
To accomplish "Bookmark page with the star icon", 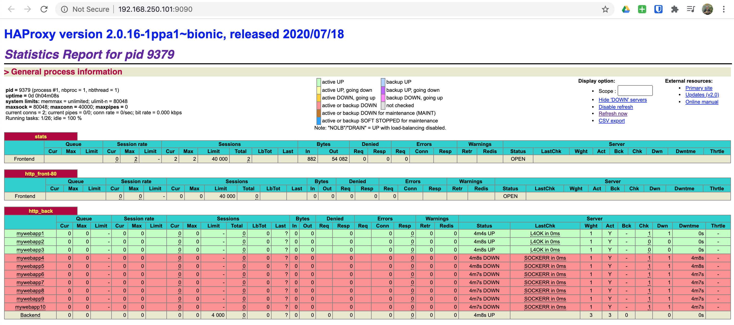I will click(605, 9).
